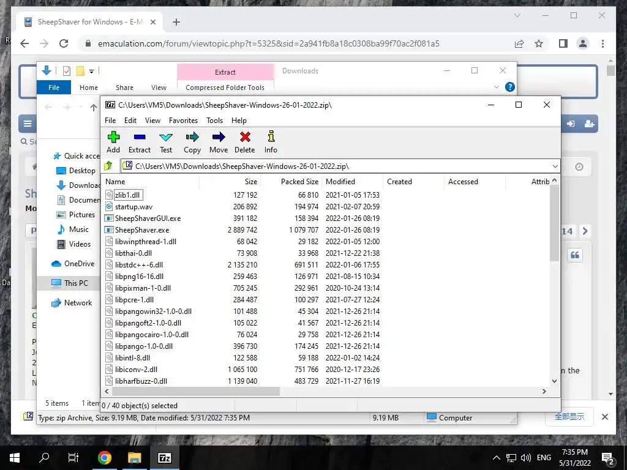Select libpangowin32-1.0-0.dll in the file list
The width and height of the screenshot is (627, 470).
click(x=153, y=311)
